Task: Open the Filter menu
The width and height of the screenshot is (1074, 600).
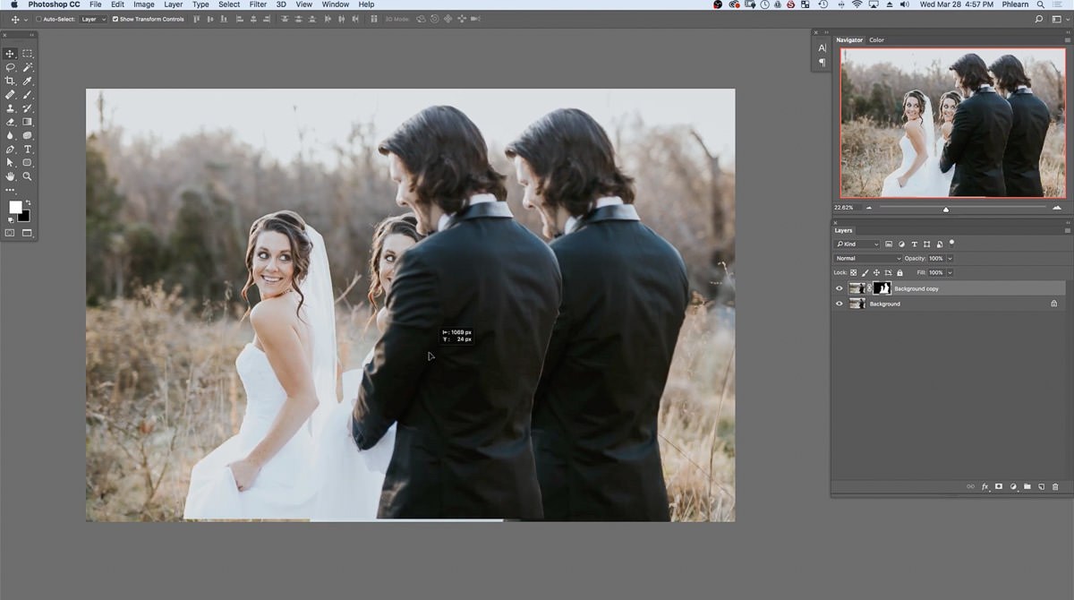Action: tap(258, 4)
